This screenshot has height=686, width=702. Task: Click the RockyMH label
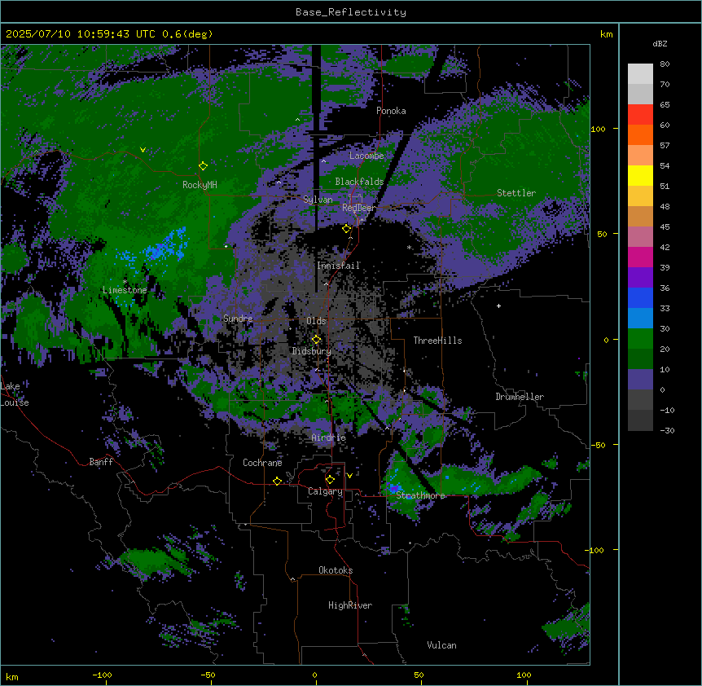click(x=200, y=185)
